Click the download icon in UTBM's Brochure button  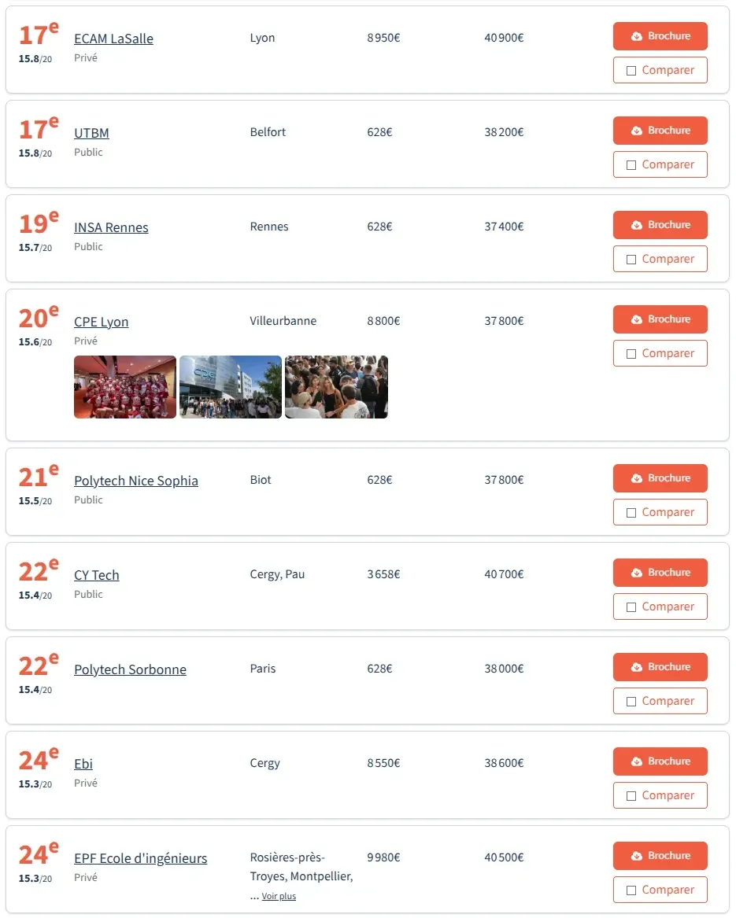coord(637,131)
